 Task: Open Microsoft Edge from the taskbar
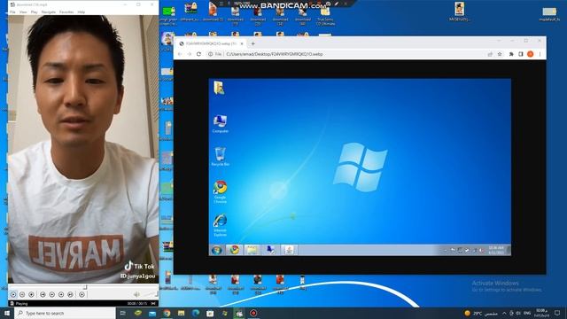196,313
